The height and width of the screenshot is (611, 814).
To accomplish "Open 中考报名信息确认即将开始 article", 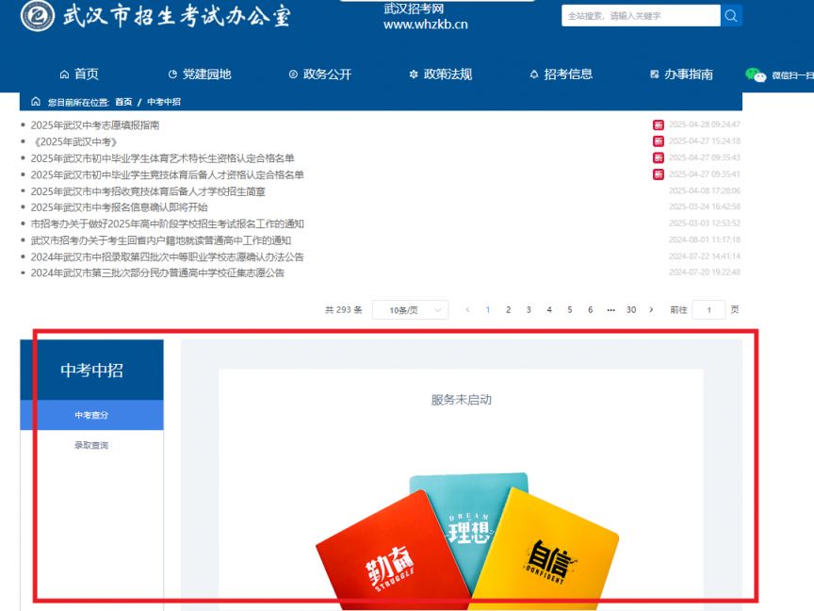I will [120, 207].
